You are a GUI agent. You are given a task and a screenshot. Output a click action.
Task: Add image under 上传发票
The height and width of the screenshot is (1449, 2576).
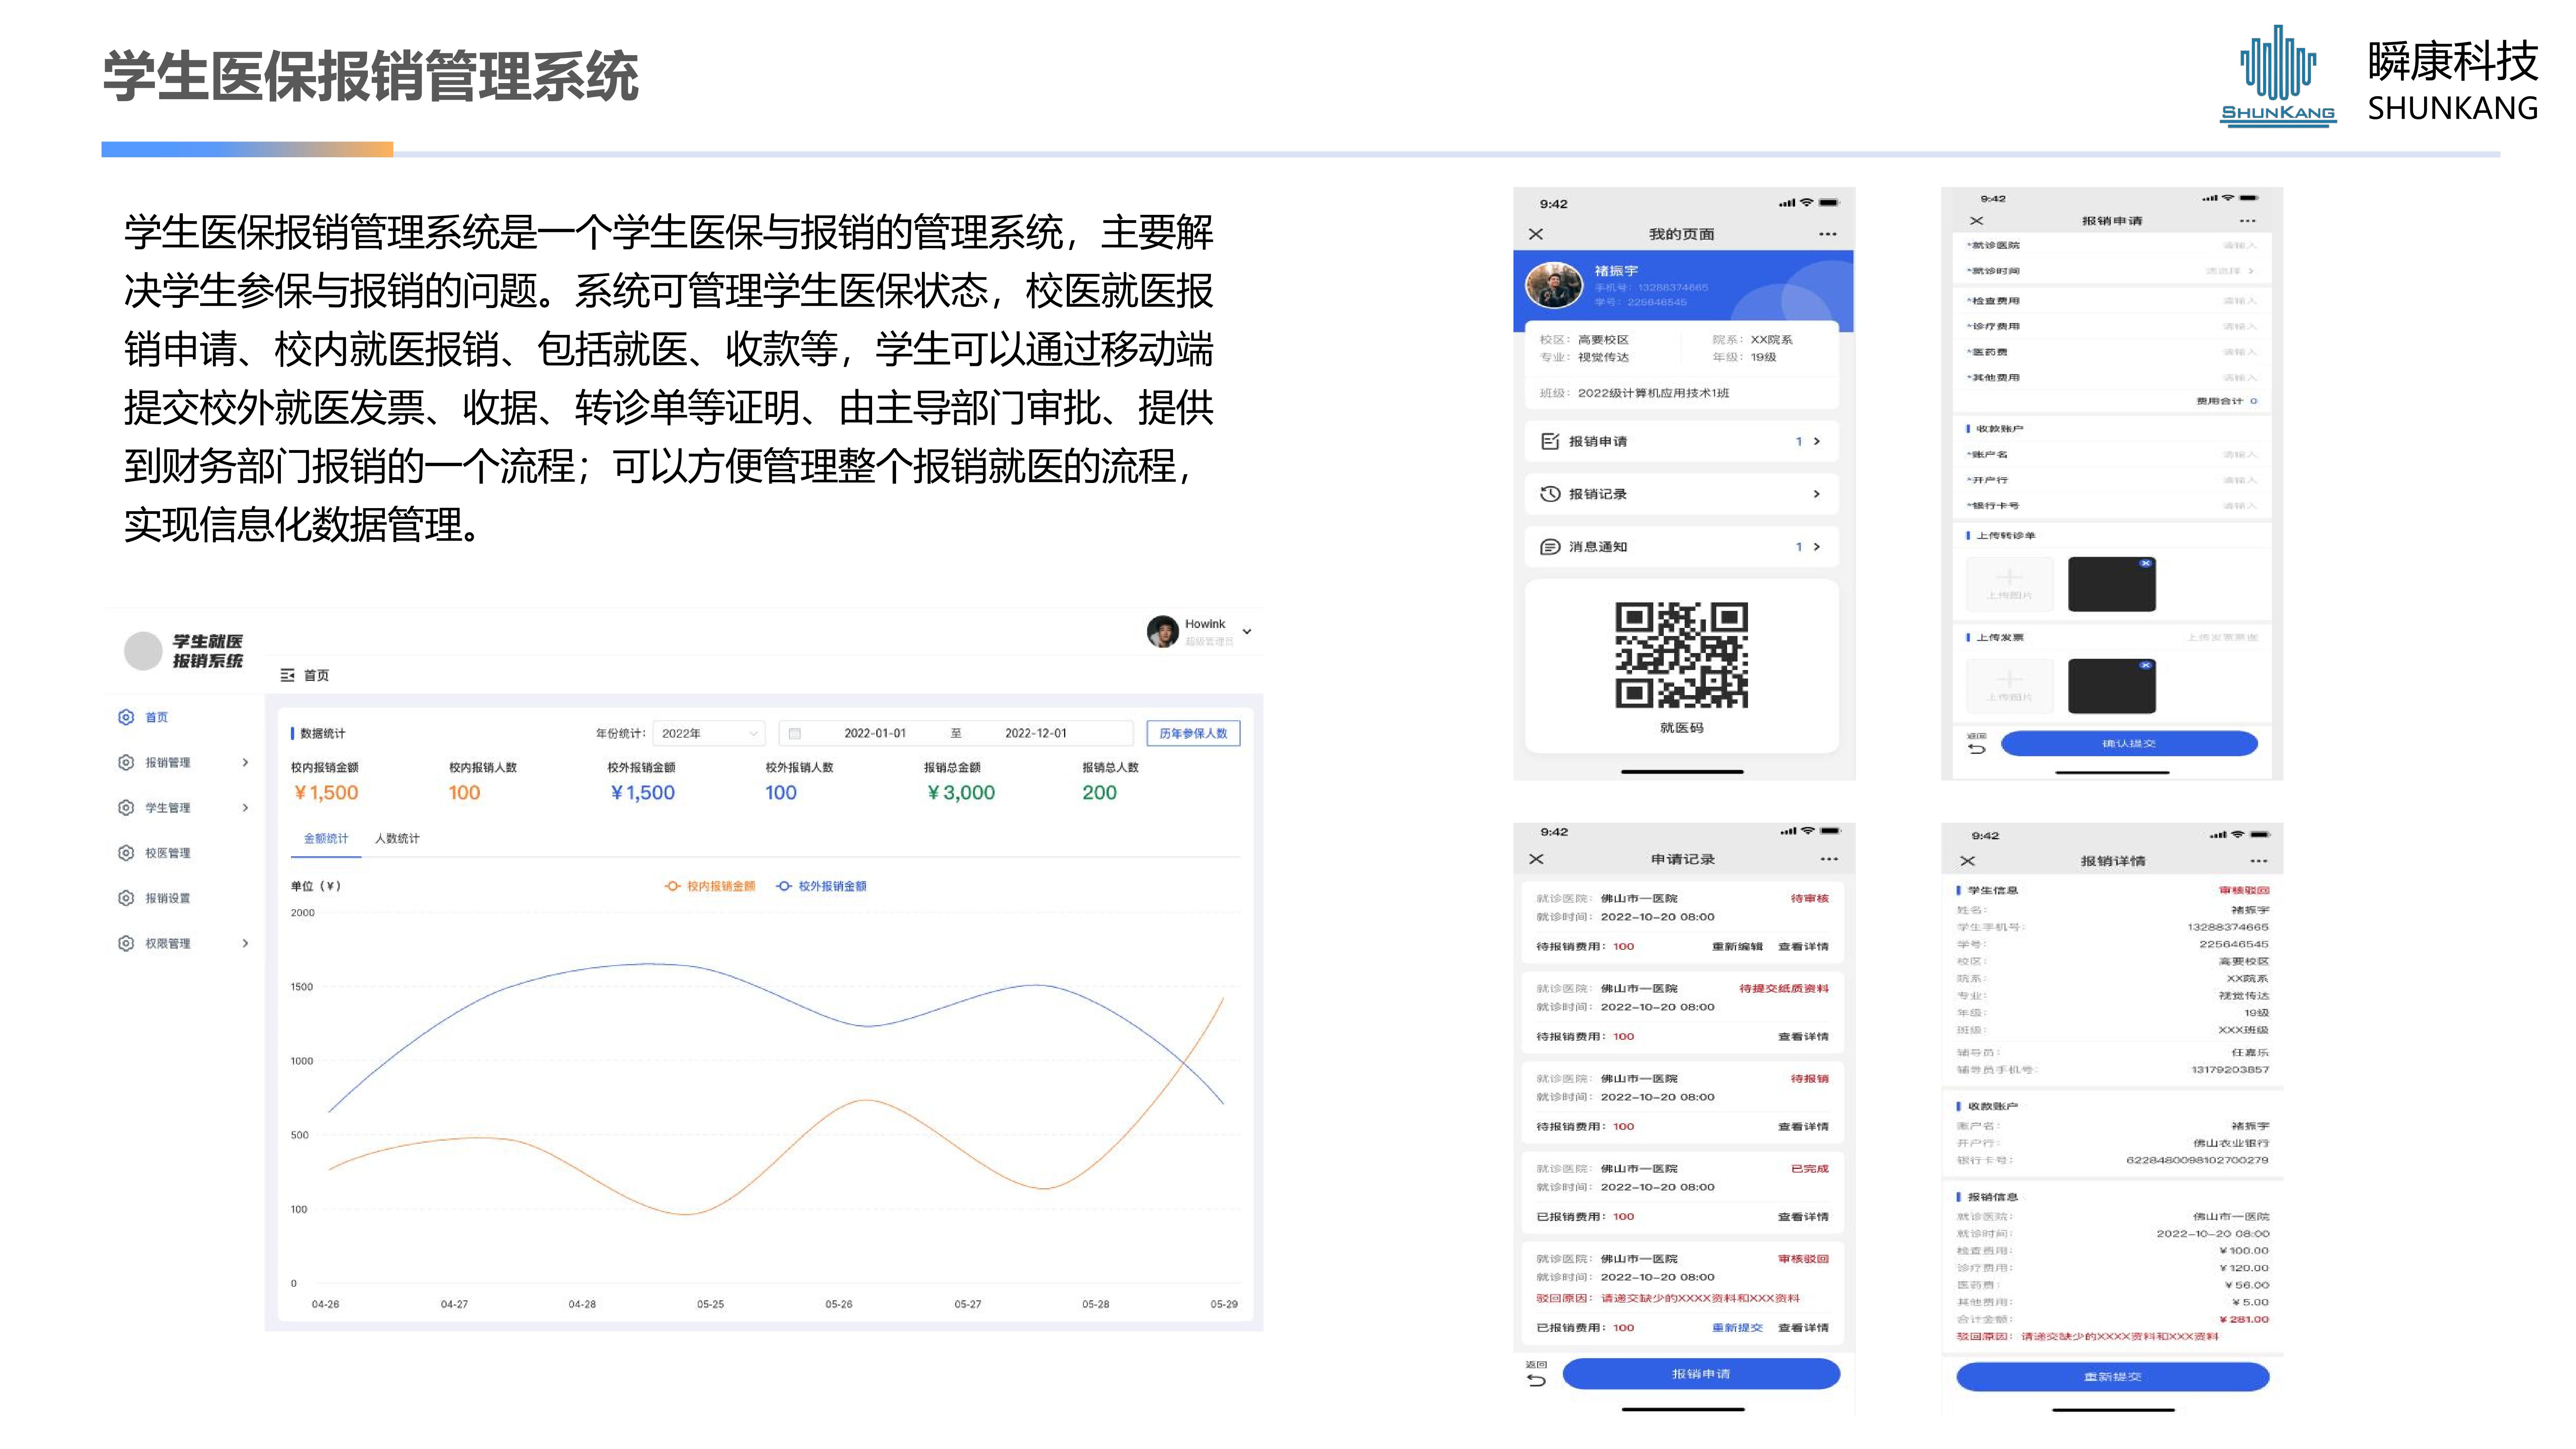point(2009,685)
